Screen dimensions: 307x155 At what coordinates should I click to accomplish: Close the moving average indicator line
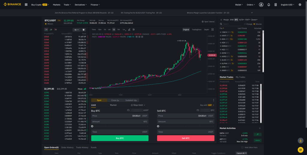[142, 37]
